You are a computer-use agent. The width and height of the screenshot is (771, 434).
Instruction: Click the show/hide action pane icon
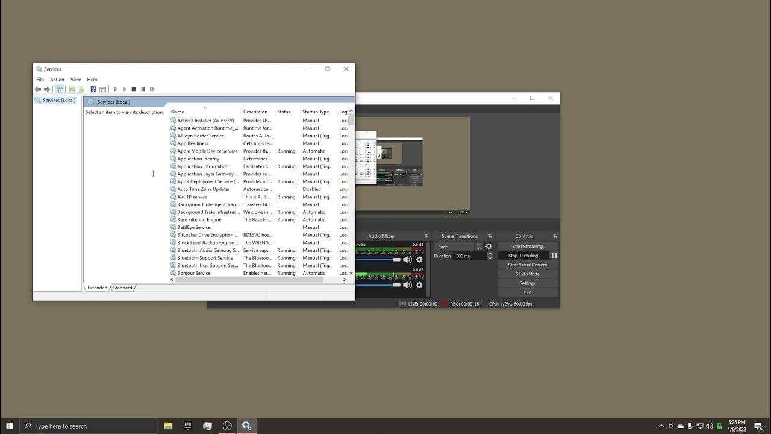[x=102, y=89]
